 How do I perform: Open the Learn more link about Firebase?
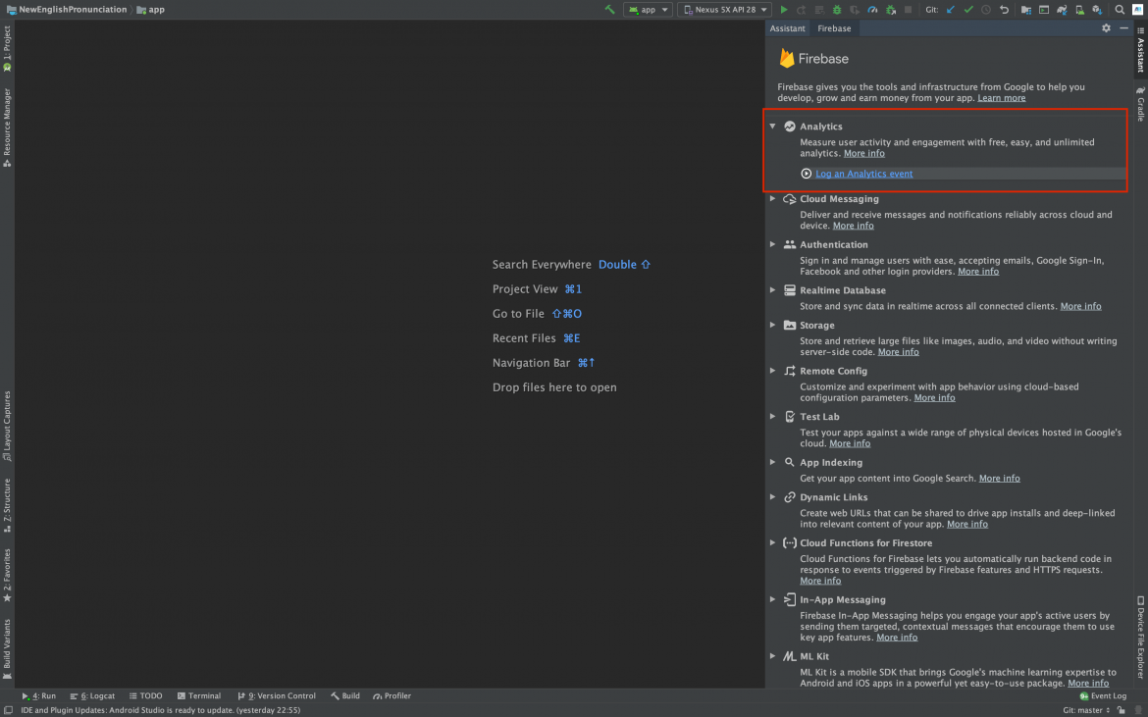coord(1001,97)
